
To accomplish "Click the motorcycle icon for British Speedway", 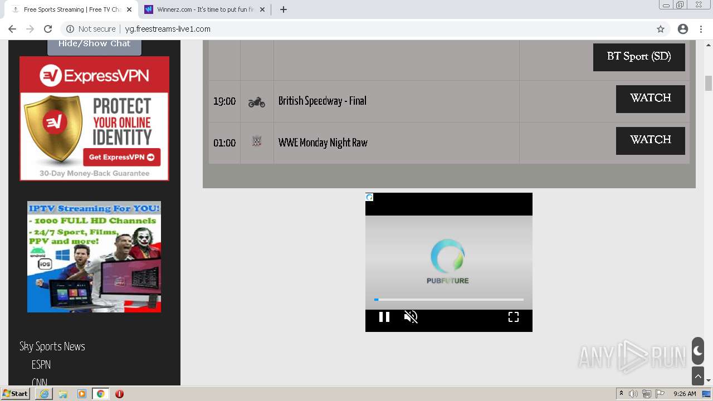I will pos(257,102).
